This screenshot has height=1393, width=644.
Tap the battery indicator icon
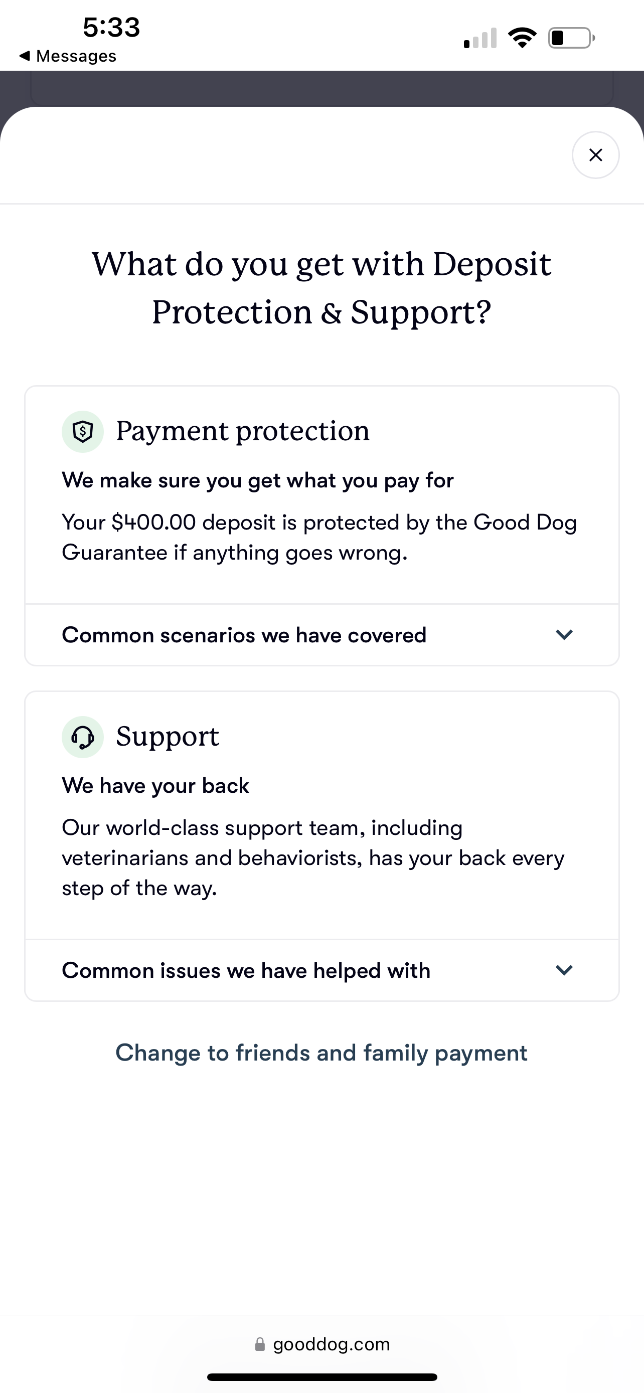click(x=572, y=38)
